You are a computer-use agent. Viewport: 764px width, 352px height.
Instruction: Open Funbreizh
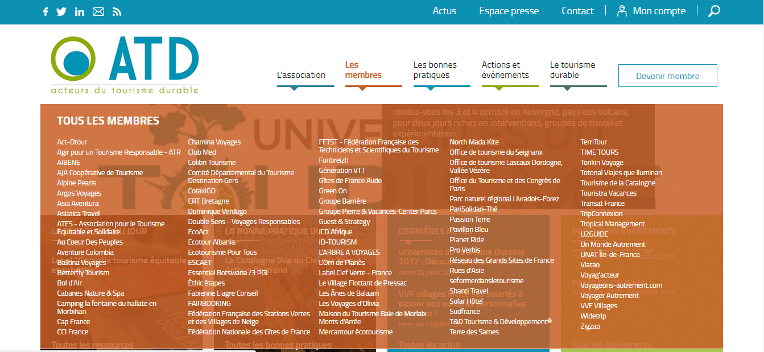[334, 160]
